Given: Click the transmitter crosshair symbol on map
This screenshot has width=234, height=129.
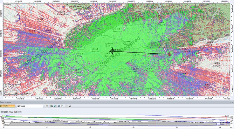Looking at the screenshot, I should pos(113,51).
